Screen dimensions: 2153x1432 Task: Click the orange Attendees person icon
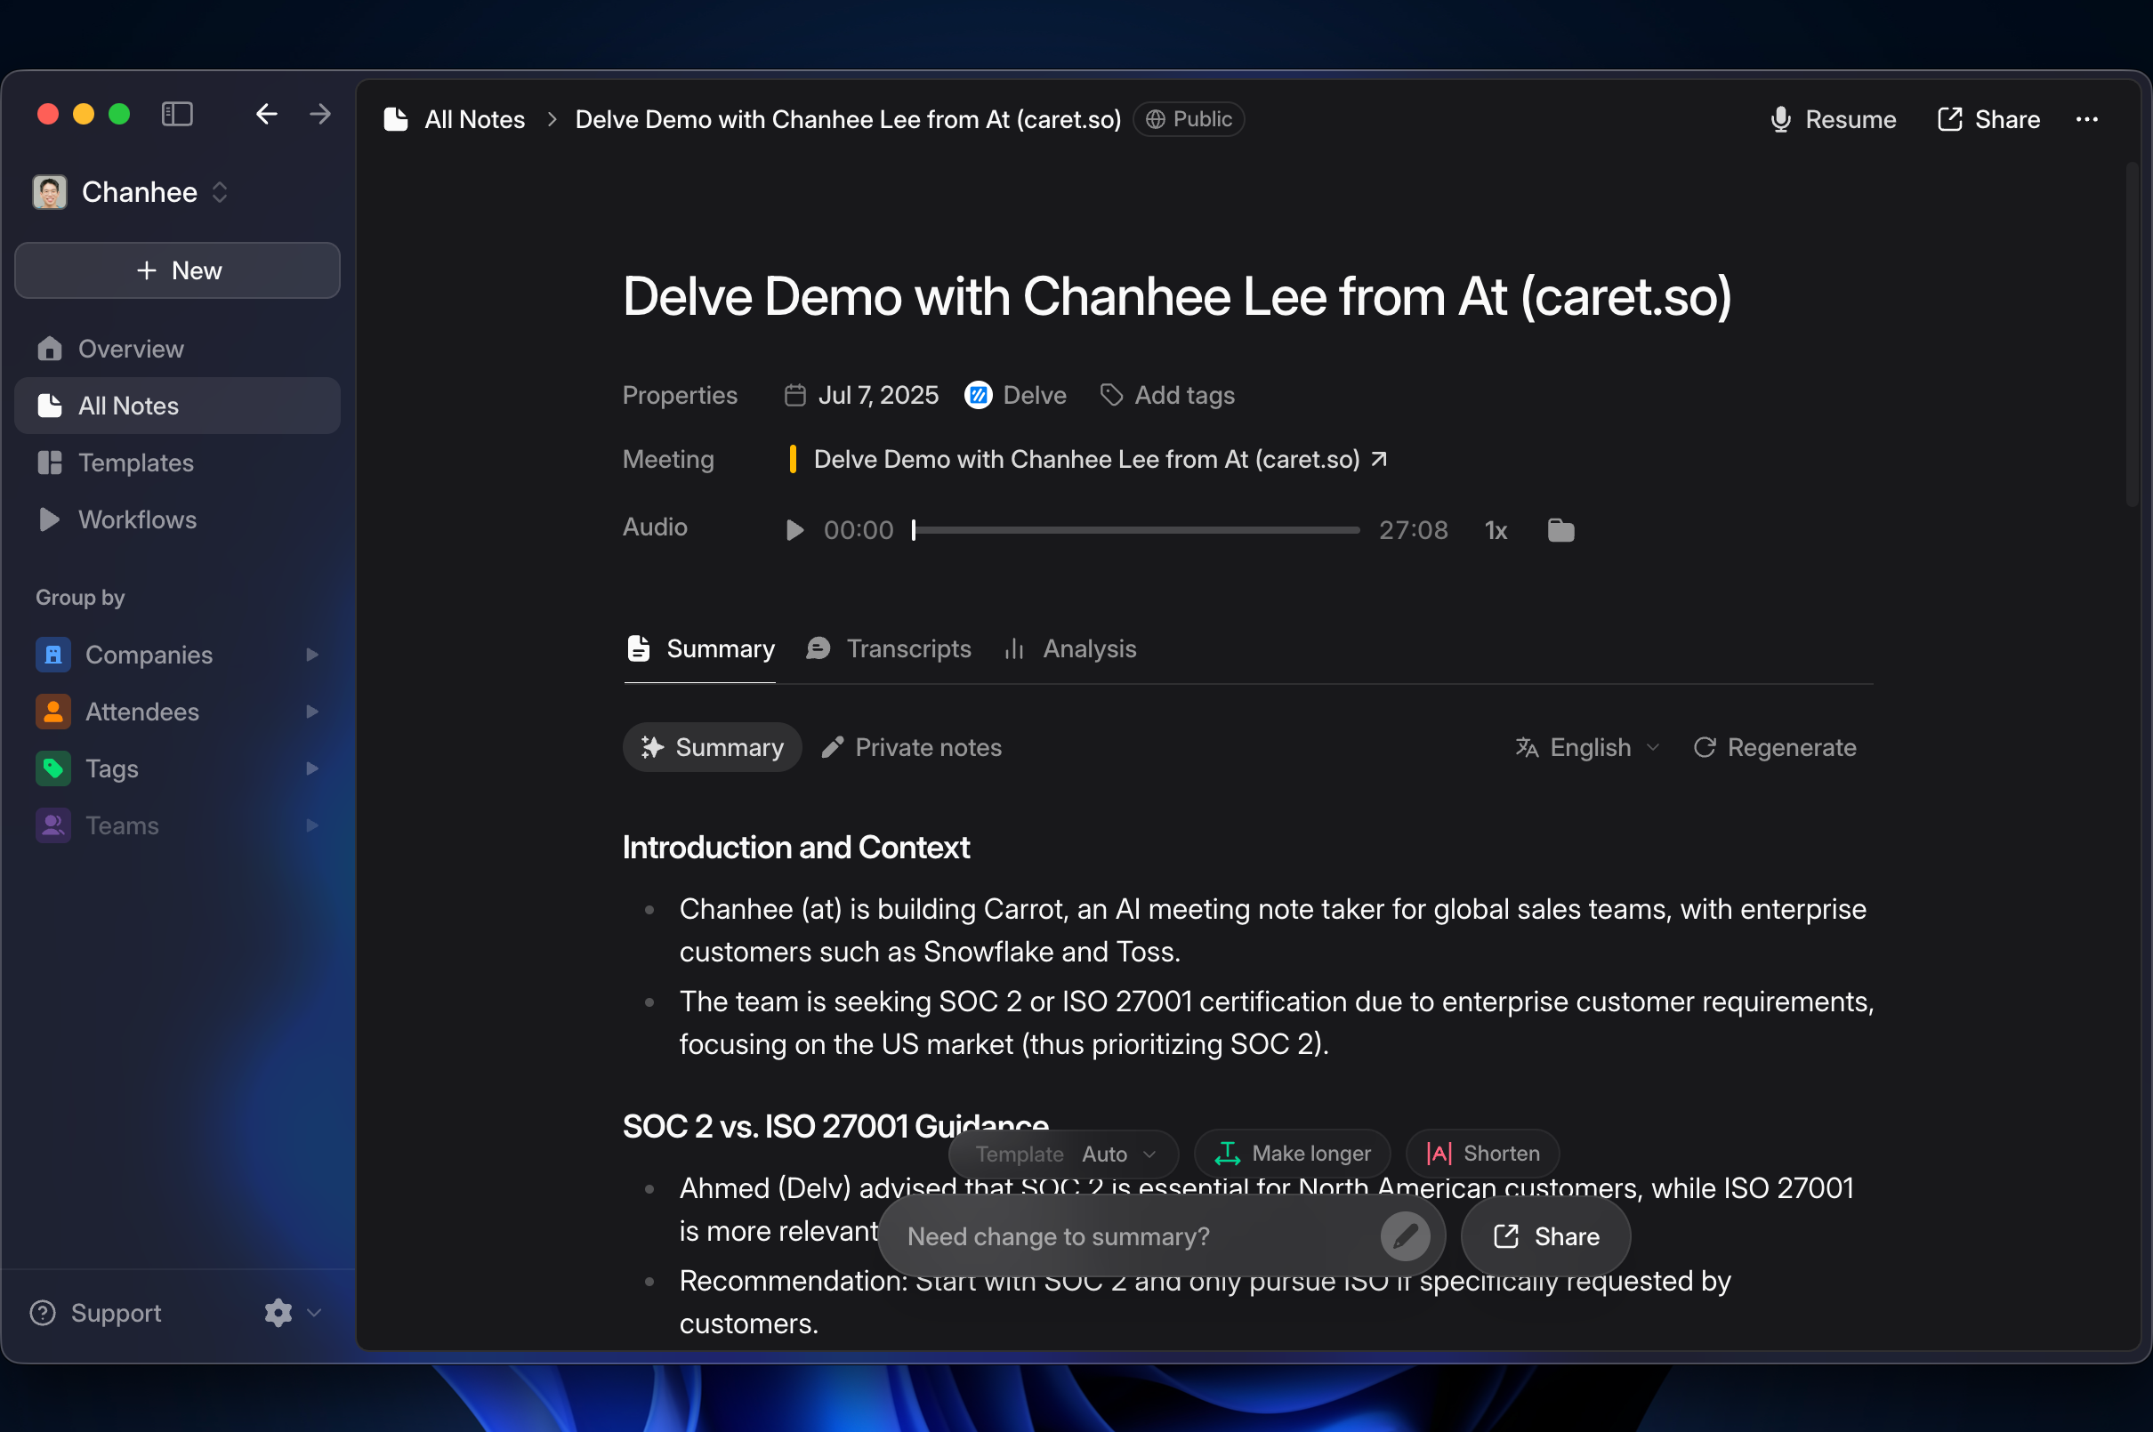53,712
